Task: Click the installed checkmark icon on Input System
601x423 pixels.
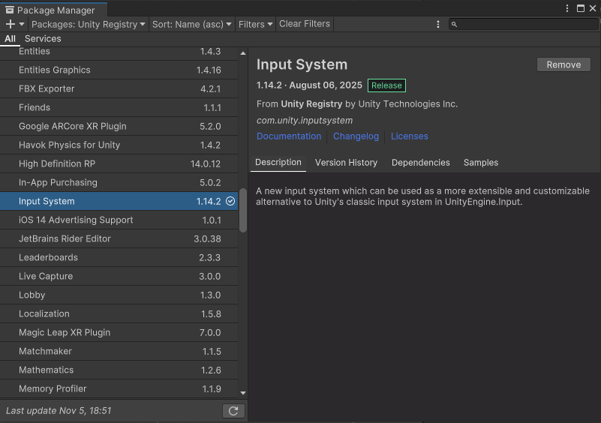Action: (x=230, y=201)
